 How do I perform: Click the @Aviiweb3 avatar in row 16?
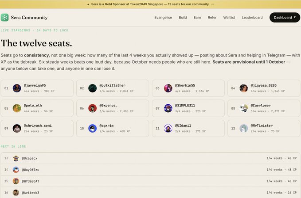click(x=16, y=193)
